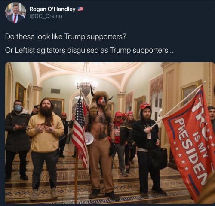The width and height of the screenshot is (215, 206).
Task: Open the attached Capitol hallway photo
Action: click(x=110, y=133)
